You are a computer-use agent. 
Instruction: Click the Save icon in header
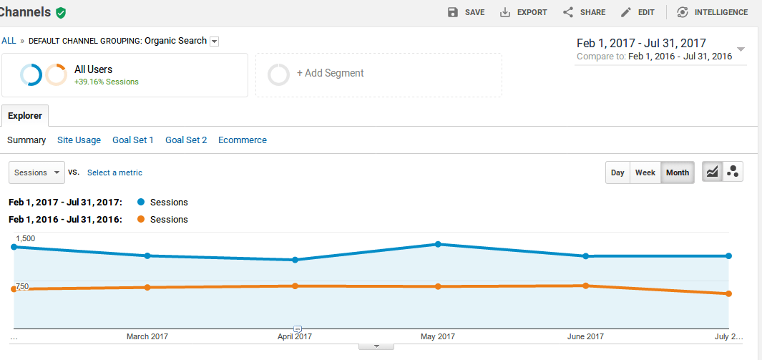tap(453, 12)
